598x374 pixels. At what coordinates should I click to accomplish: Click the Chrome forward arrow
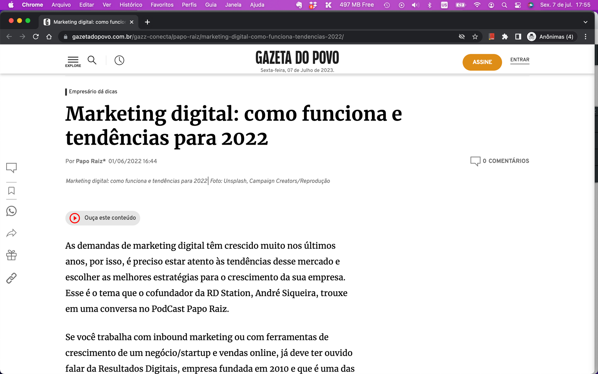pyautogui.click(x=22, y=36)
